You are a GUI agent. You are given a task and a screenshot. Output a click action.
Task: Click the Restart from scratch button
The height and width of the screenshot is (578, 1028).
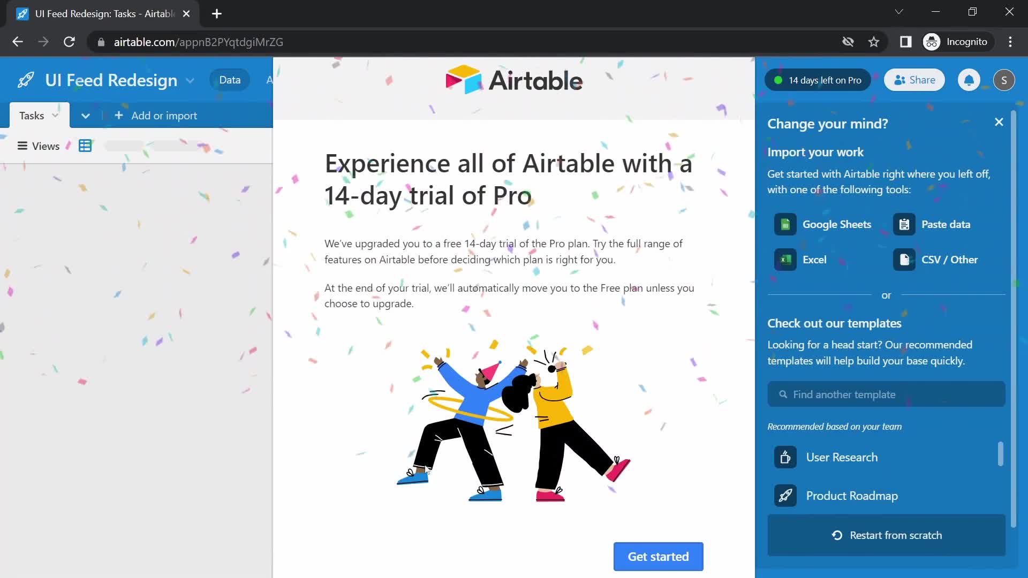[x=886, y=535]
